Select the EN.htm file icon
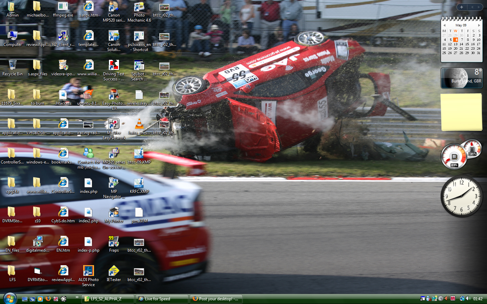The height and width of the screenshot is (304, 487). [63, 245]
